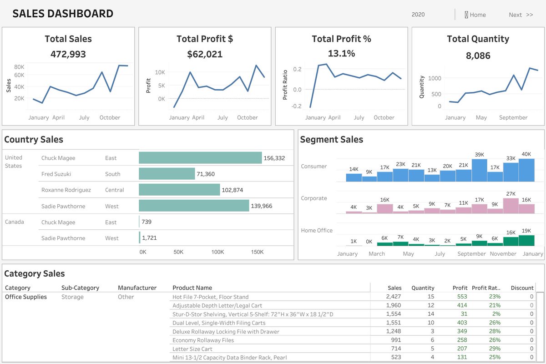Click the Home navigation link
The width and height of the screenshot is (546, 364).
(x=475, y=15)
